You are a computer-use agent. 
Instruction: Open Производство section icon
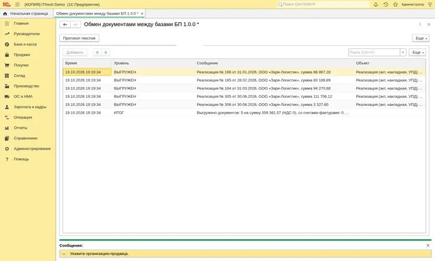pyautogui.click(x=7, y=86)
